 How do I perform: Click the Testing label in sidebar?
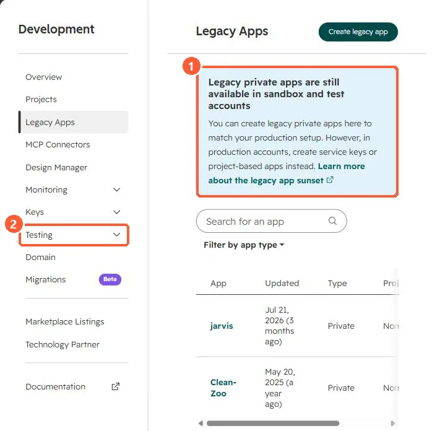click(x=39, y=235)
